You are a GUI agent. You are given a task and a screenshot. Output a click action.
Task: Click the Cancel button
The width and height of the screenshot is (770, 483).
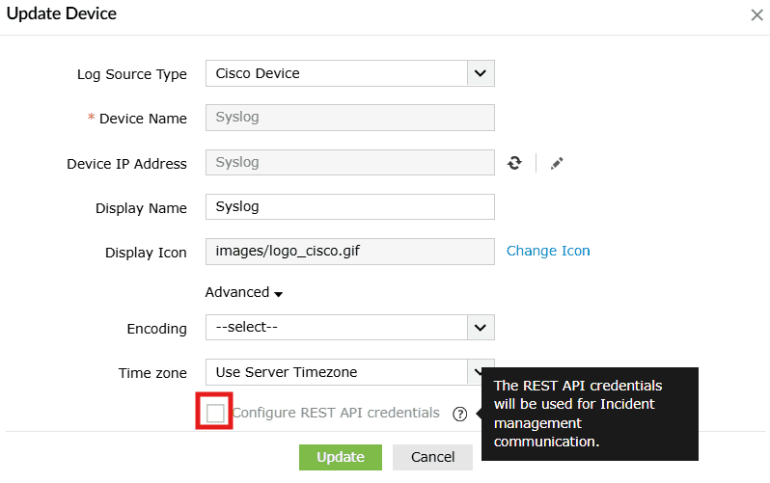pyautogui.click(x=432, y=457)
